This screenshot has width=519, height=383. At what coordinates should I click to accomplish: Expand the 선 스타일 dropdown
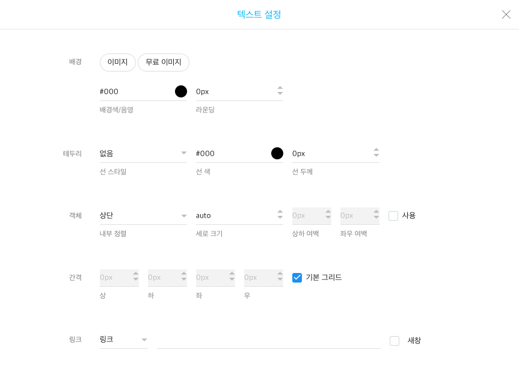tap(143, 153)
